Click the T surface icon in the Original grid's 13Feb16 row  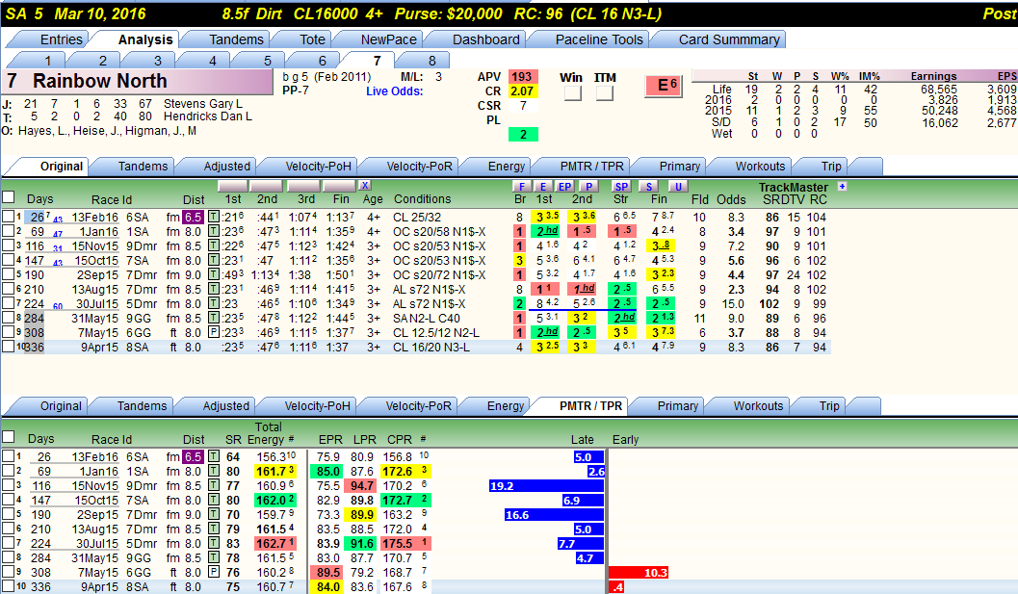coord(213,217)
